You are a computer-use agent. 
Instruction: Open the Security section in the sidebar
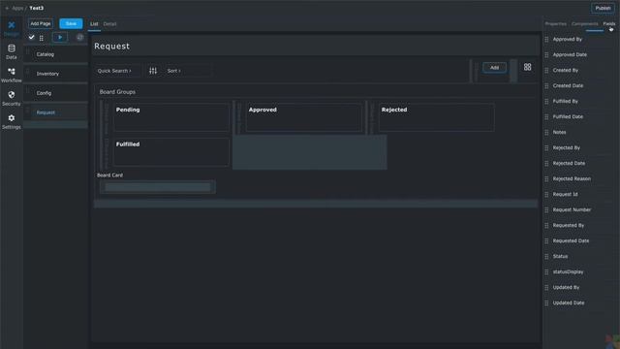point(11,99)
